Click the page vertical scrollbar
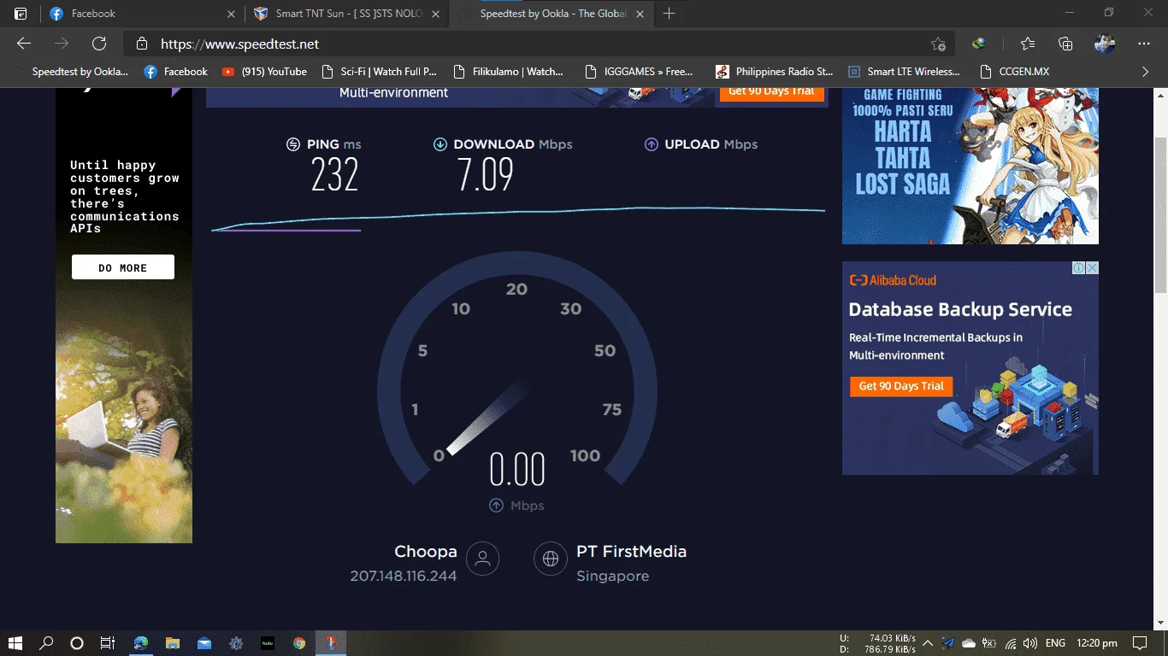 coord(1160,214)
